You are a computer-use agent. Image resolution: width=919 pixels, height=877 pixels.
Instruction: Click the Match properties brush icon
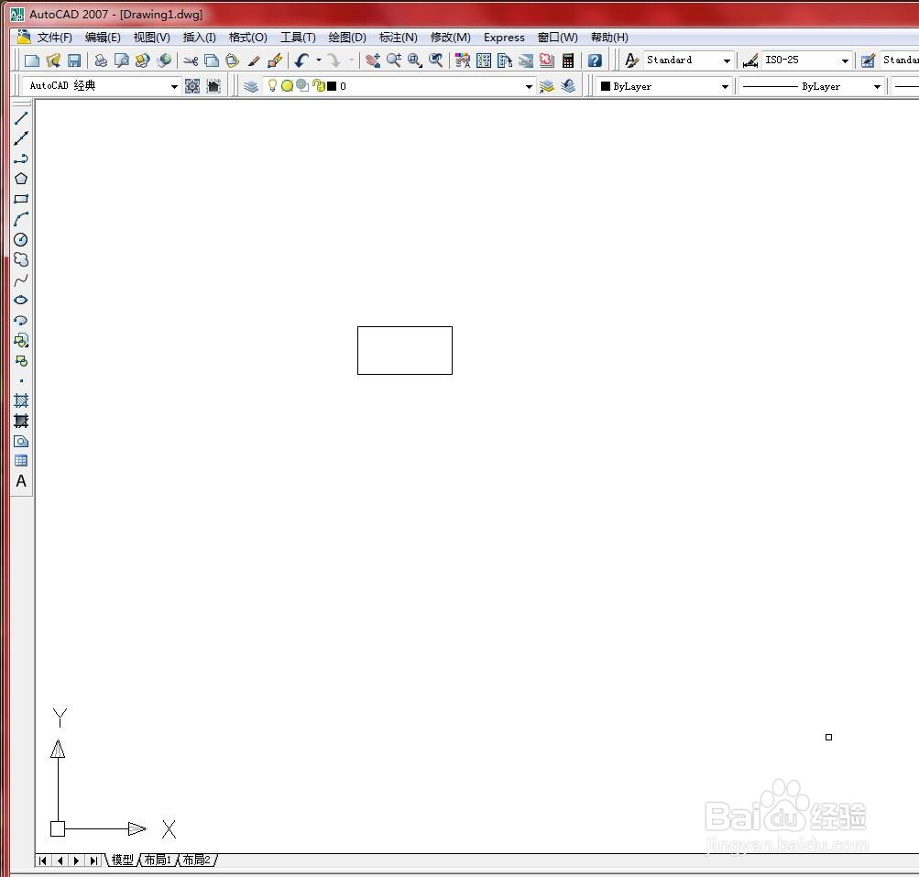pos(253,60)
